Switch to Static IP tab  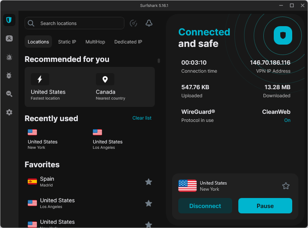click(x=67, y=42)
